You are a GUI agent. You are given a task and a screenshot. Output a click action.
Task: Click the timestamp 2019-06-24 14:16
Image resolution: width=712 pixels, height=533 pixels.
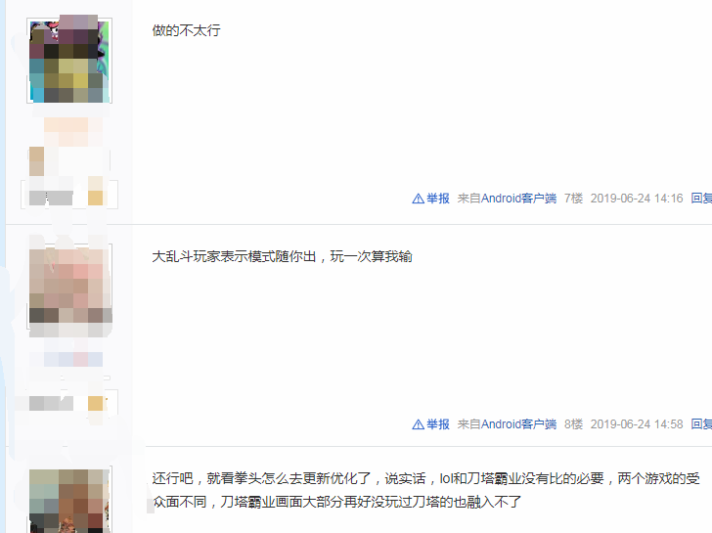[x=637, y=199]
